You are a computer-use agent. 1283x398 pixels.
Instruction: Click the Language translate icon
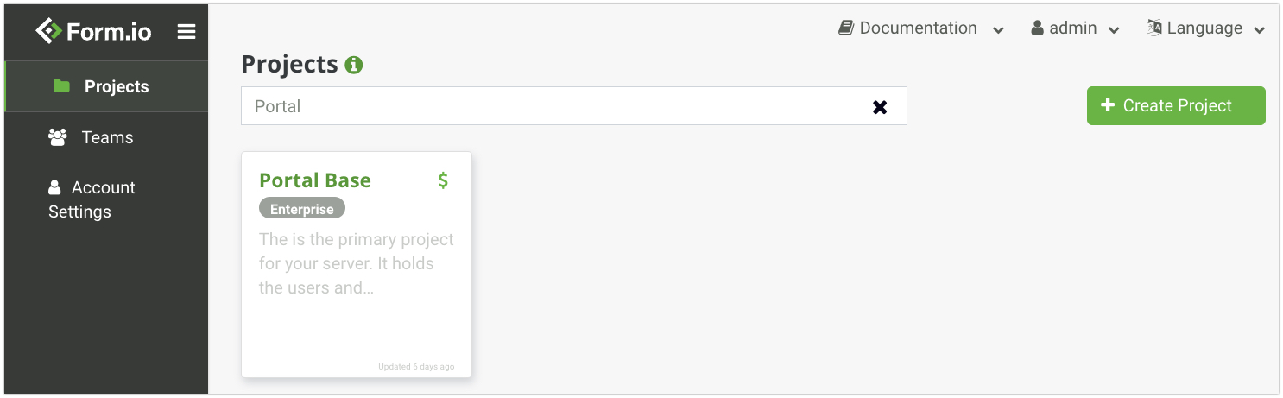[1154, 28]
